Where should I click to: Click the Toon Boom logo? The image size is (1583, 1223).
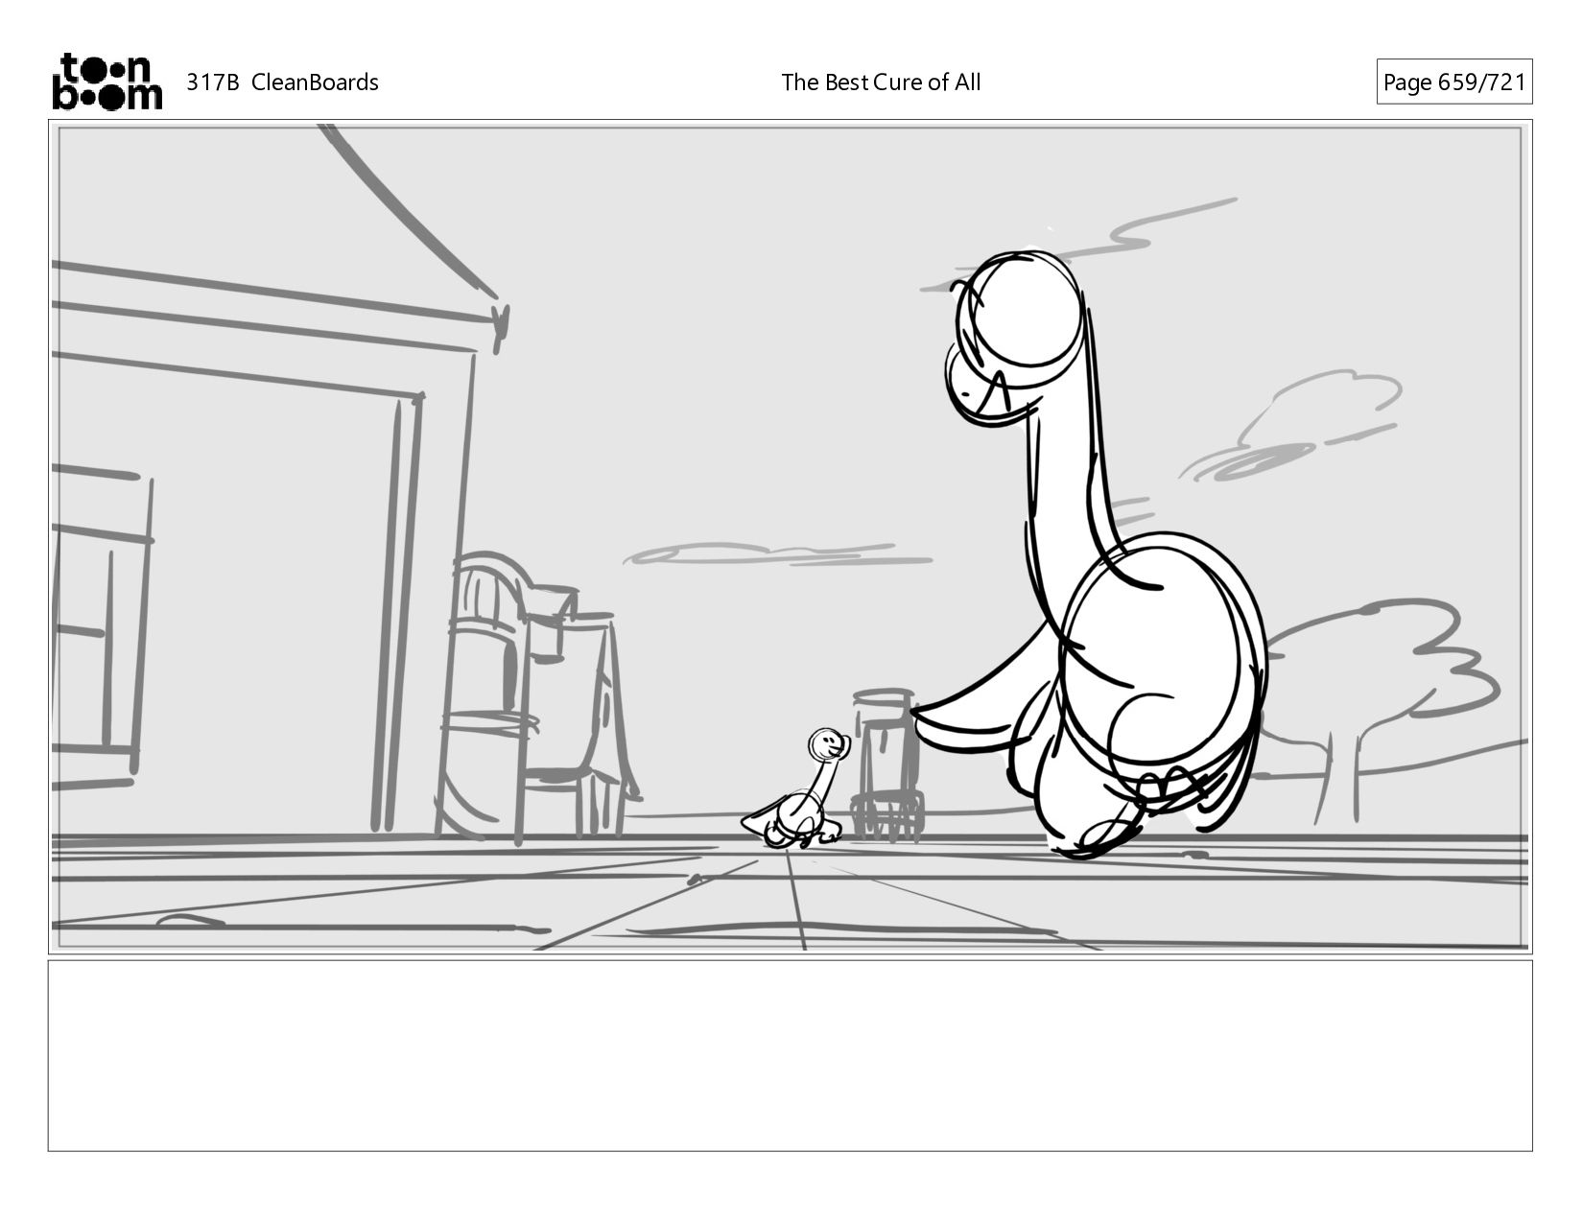pos(106,82)
